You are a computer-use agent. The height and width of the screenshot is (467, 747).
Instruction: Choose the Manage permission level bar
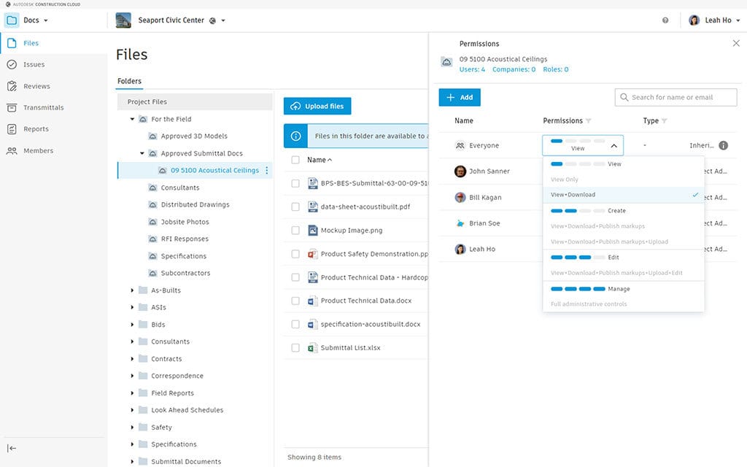point(578,289)
